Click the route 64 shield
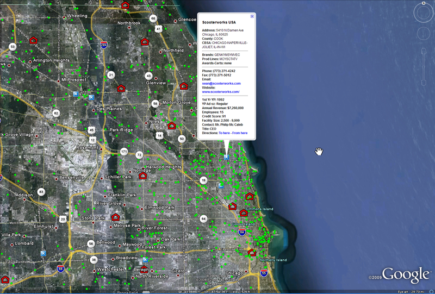 (203, 219)
